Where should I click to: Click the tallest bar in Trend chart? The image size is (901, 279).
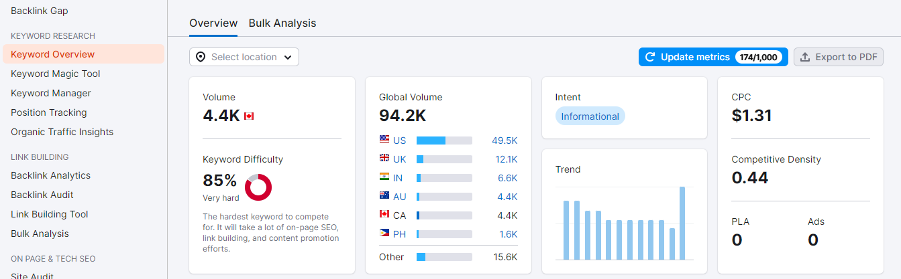[x=682, y=223]
